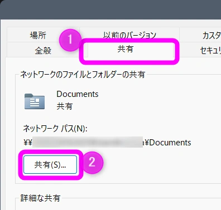Click the 共有 status text under Documents
The image size is (221, 210).
(x=64, y=106)
